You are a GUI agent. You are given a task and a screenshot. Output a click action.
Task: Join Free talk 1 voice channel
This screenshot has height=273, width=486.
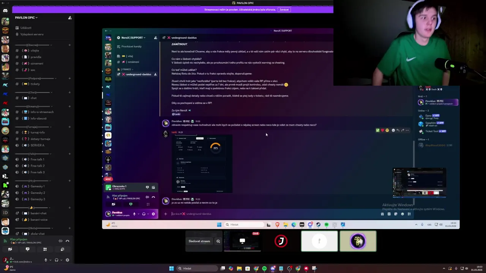pyautogui.click(x=37, y=159)
